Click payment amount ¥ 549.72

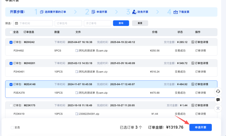click(x=182, y=63)
